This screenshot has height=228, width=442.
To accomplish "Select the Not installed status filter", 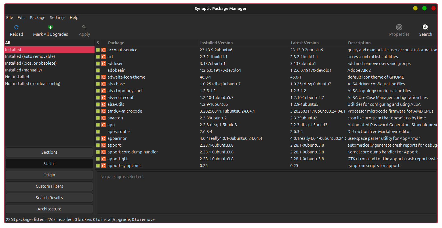I will [x=17, y=77].
